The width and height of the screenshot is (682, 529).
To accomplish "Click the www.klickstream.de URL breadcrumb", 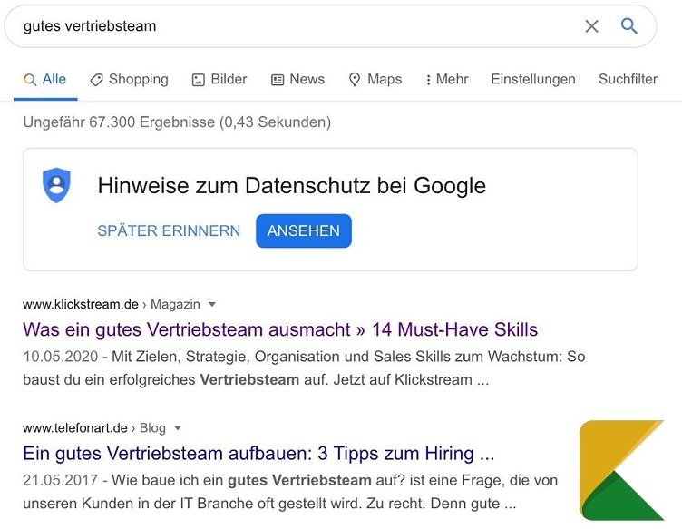I will tap(81, 304).
